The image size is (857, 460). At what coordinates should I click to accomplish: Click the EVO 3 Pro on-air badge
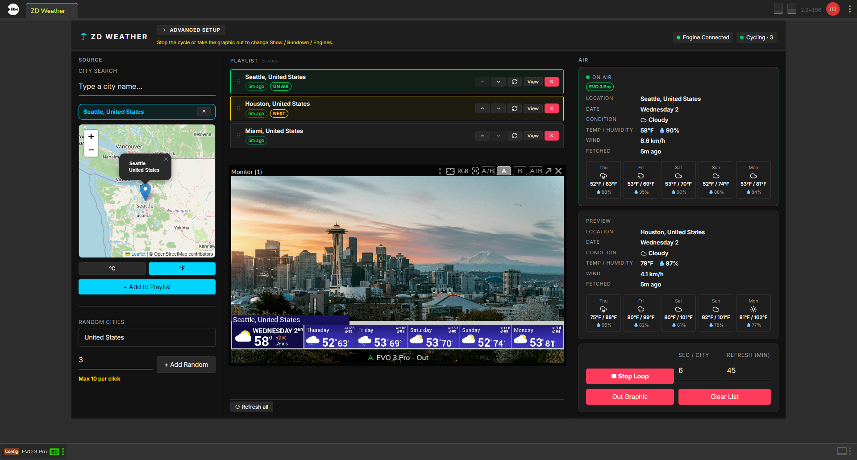click(600, 87)
